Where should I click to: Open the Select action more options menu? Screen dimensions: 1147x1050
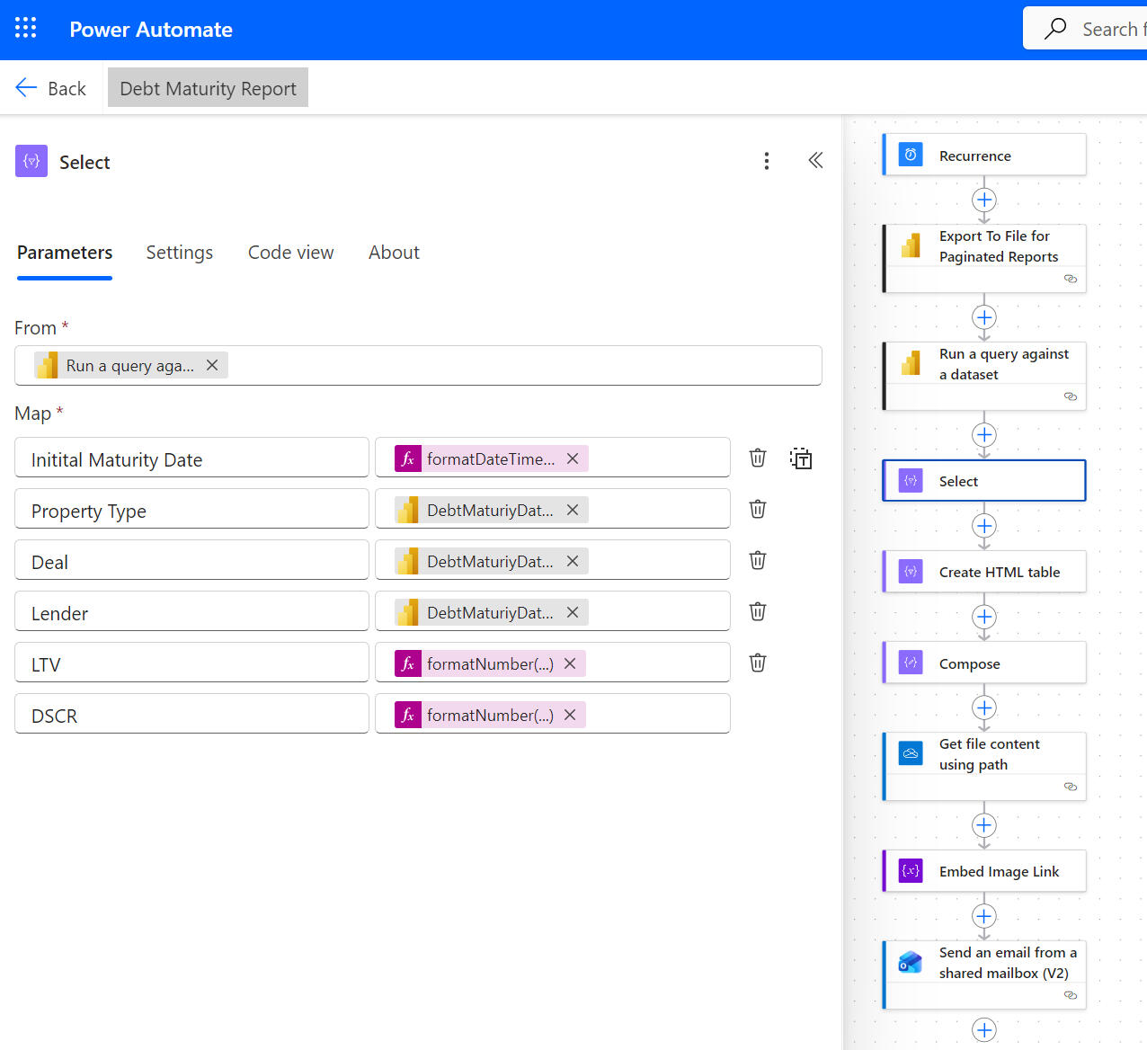766,161
